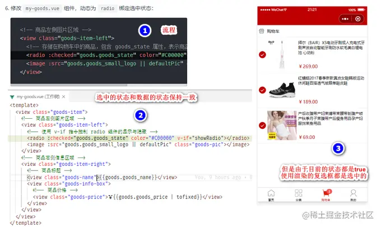Image resolution: width=381 pixels, height=227 pixels.
Task: Click the shop icon beside 购物车 header
Action: coord(262,31)
